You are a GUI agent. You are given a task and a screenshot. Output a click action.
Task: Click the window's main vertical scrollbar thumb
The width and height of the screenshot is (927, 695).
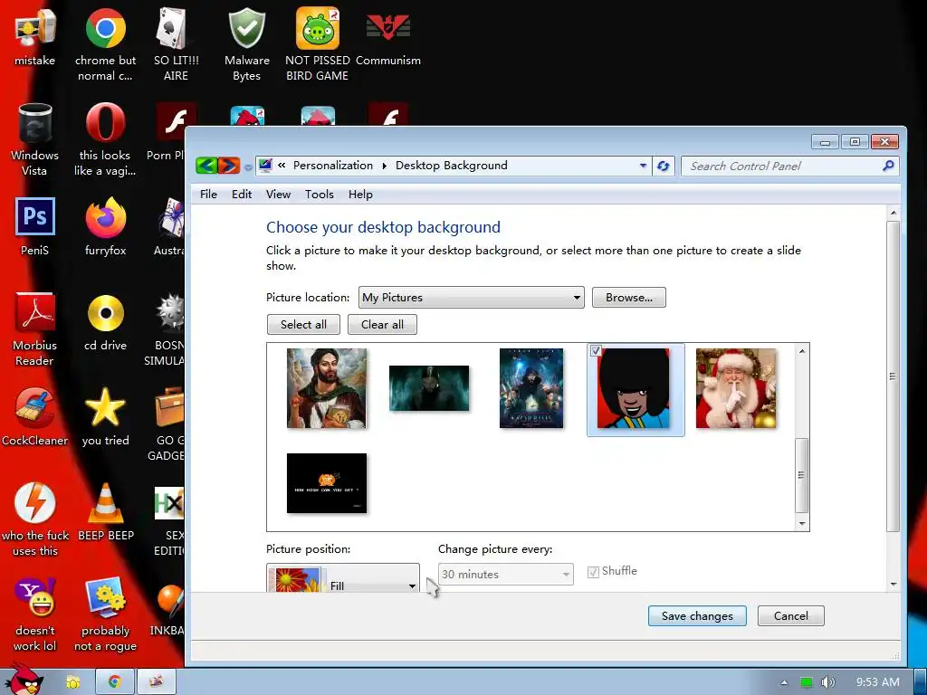893,376
